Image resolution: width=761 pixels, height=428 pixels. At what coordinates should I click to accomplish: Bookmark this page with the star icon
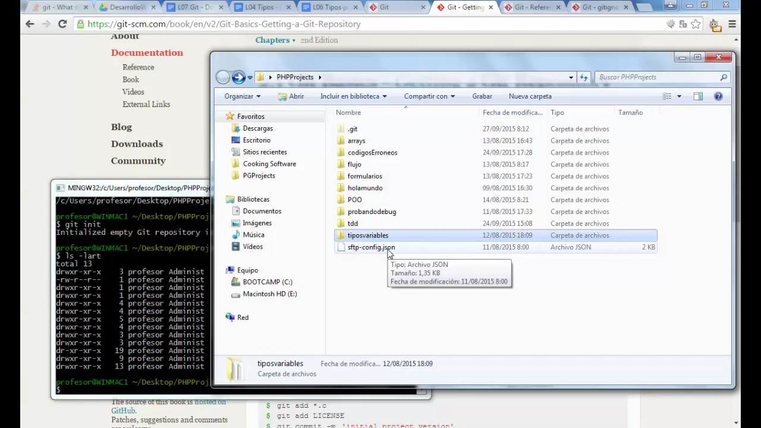point(696,24)
